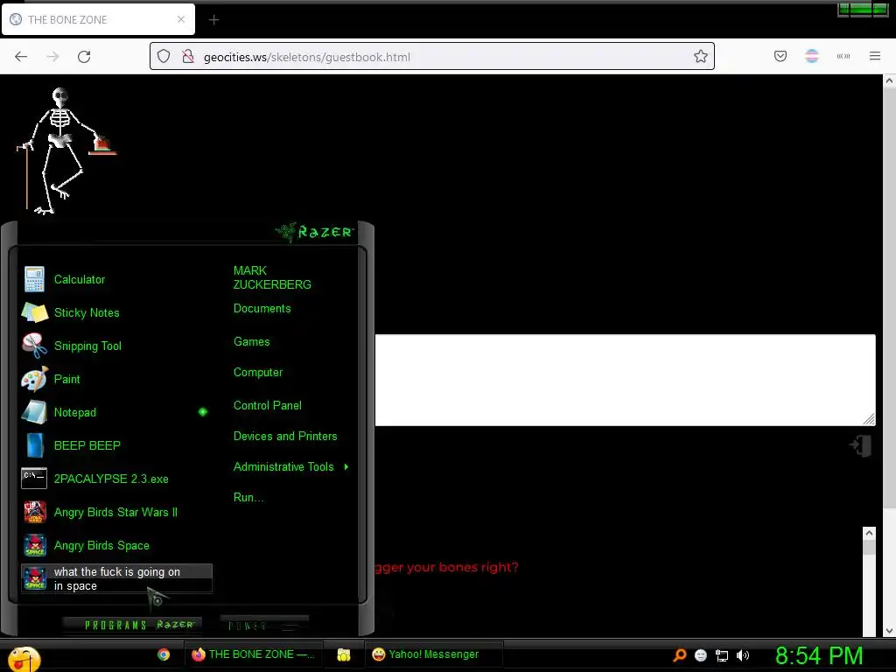This screenshot has width=896, height=672.
Task: Click the folder icon in taskbar
Action: (x=343, y=654)
